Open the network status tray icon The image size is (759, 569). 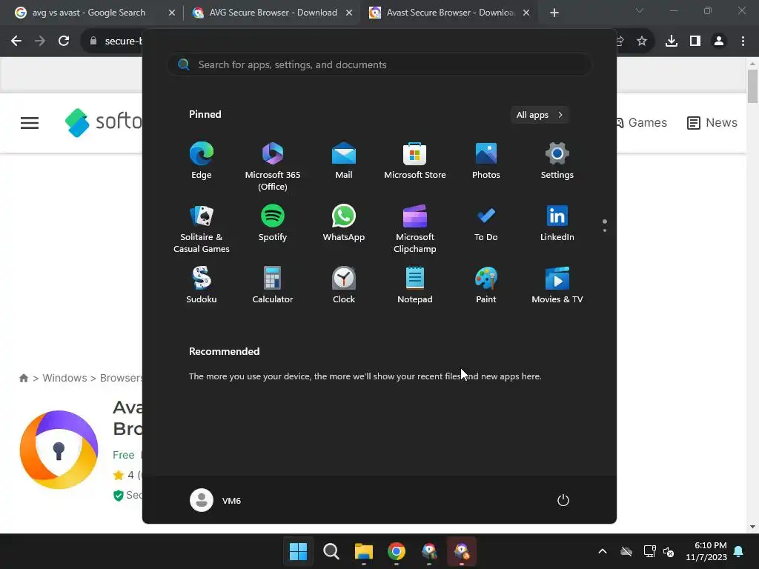pos(649,551)
